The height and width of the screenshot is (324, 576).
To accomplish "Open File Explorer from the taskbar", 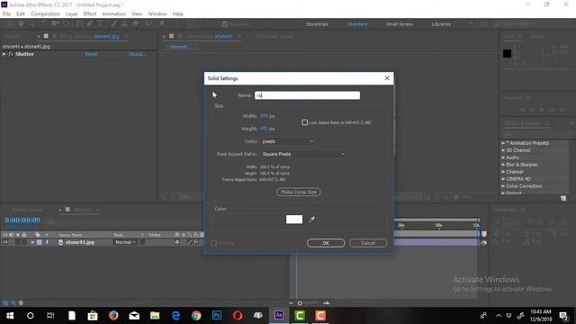I will click(155, 316).
